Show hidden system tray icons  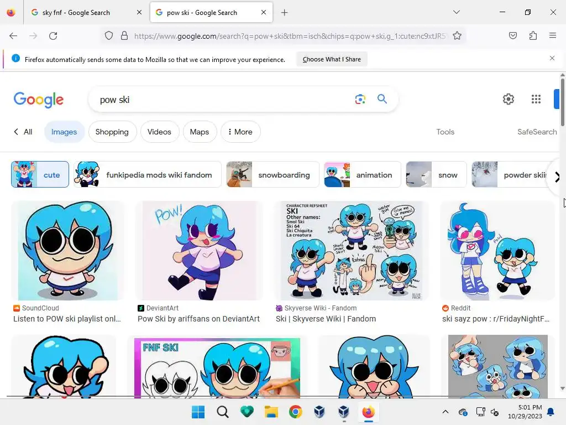coord(446,412)
